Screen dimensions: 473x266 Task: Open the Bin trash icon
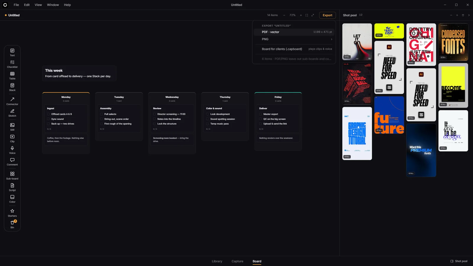pos(12,225)
